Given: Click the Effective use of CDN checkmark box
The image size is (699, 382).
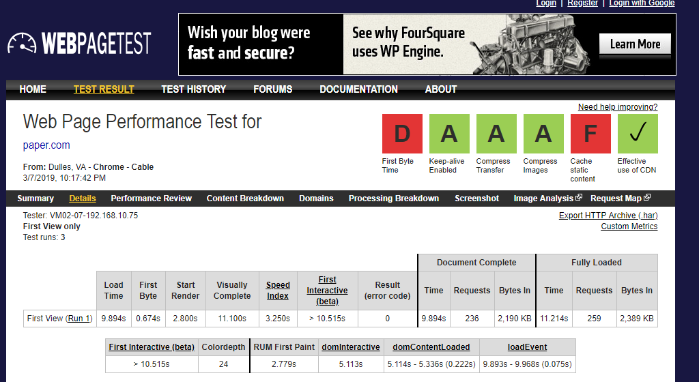Looking at the screenshot, I should [638, 134].
